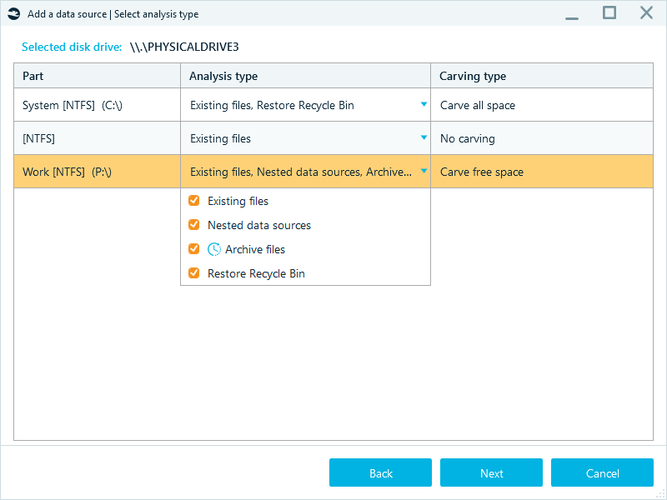Collapse the Work (P:\) analysis type dropdown
The height and width of the screenshot is (500, 667).
pyautogui.click(x=423, y=172)
